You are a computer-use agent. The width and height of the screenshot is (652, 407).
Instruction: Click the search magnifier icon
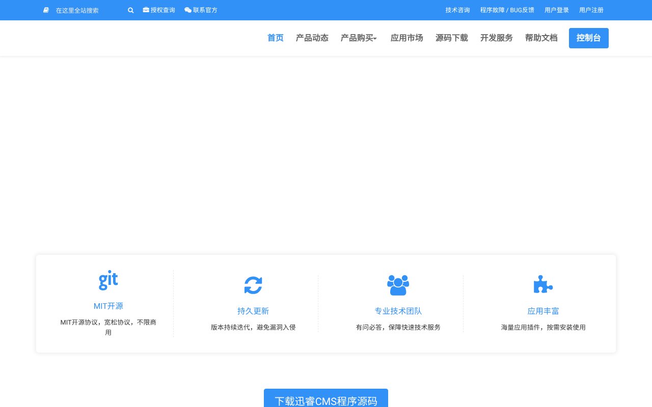pyautogui.click(x=130, y=10)
